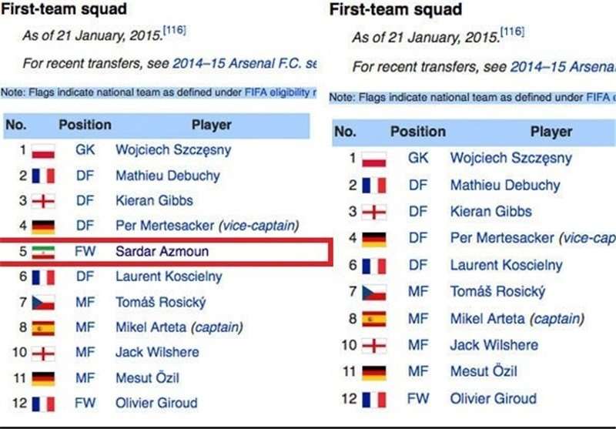
Task: Click Poland flag in left squad table
Action: coord(43,151)
